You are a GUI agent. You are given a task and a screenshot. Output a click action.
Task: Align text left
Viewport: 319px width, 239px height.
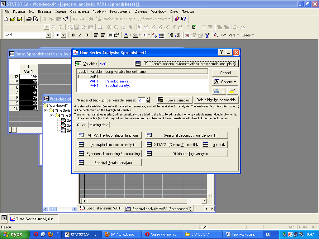tap(96, 35)
